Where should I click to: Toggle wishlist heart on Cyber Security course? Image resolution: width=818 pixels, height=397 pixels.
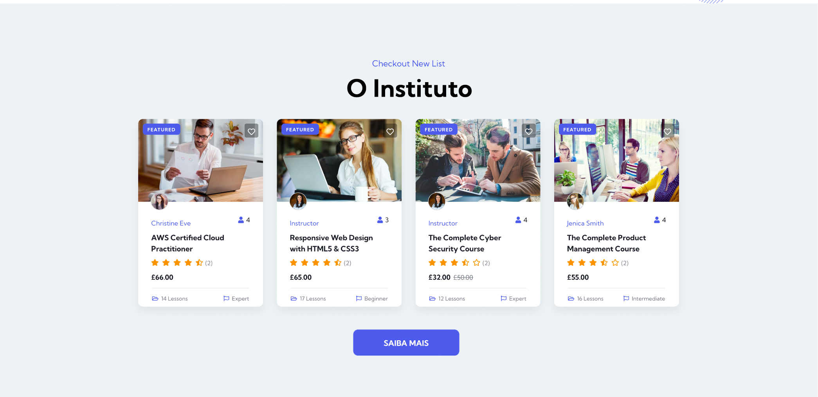pyautogui.click(x=529, y=131)
